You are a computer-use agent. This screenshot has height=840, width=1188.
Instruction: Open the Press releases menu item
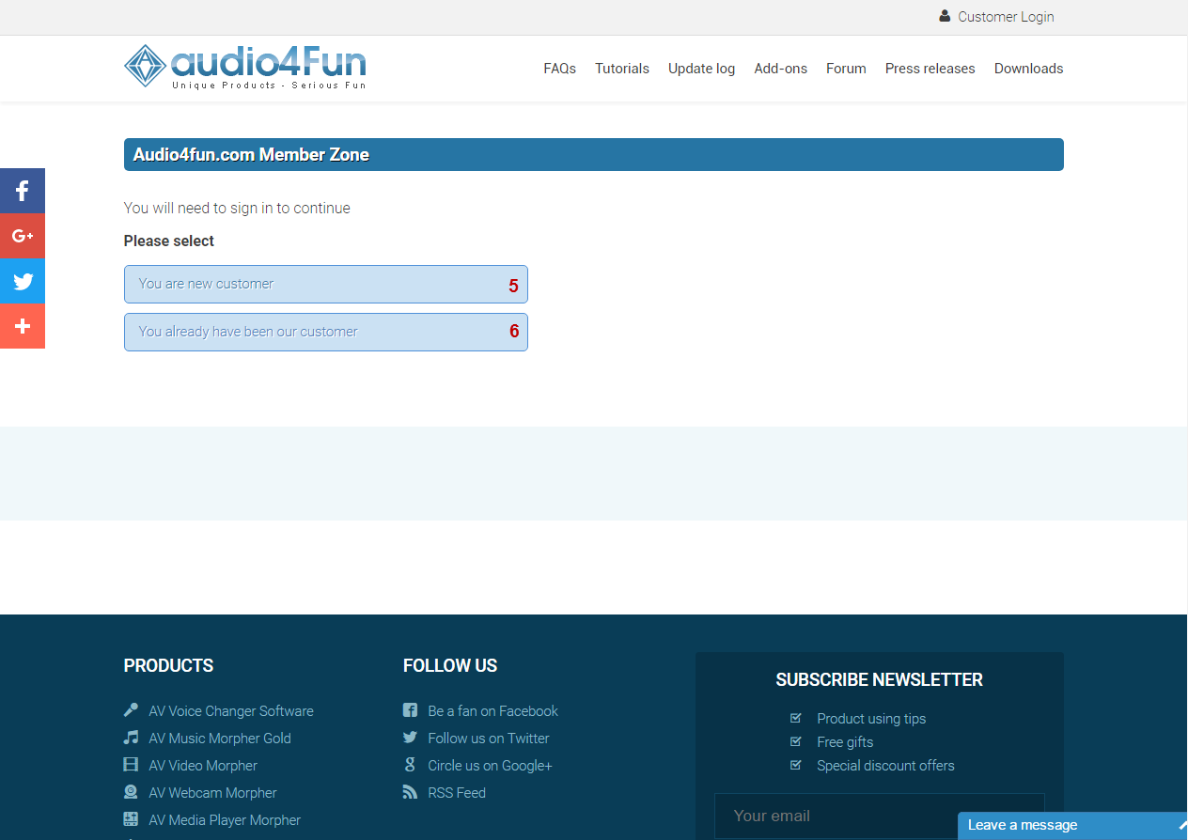[930, 69]
